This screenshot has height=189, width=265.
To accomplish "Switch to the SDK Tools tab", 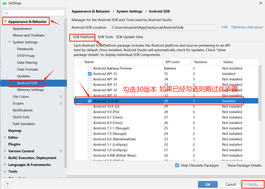I will pyautogui.click(x=105, y=37).
